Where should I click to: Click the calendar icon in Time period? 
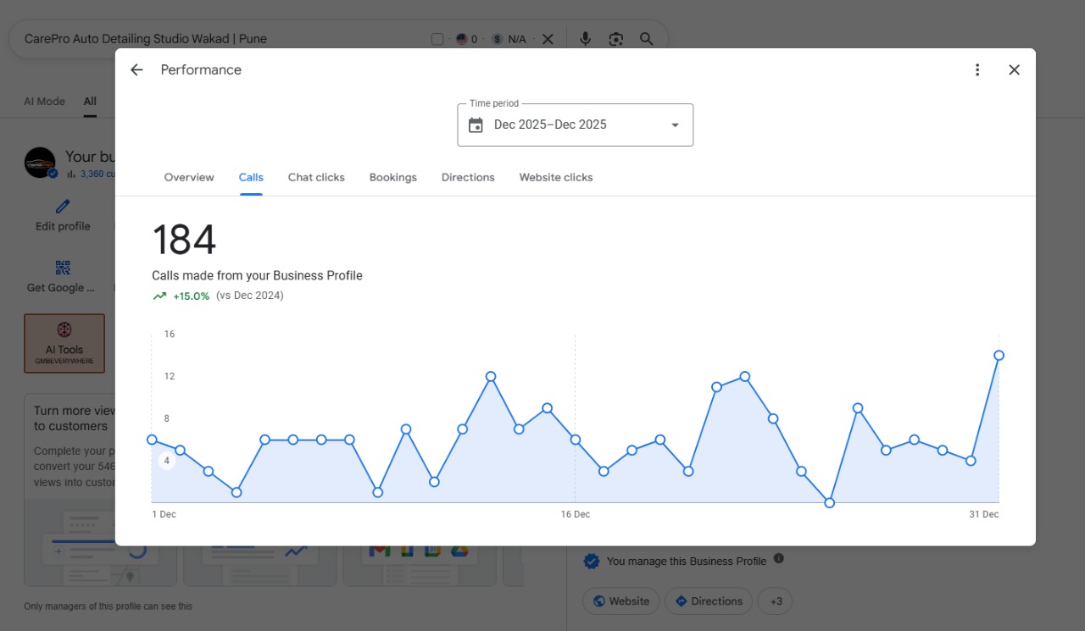(476, 125)
